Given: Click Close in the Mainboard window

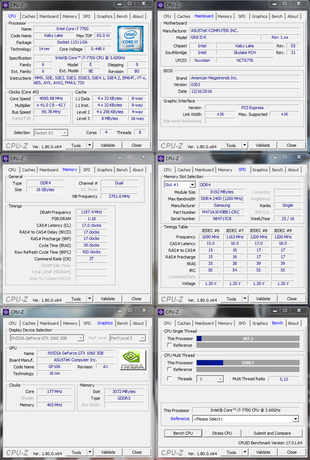Looking at the screenshot, I should point(292,145).
